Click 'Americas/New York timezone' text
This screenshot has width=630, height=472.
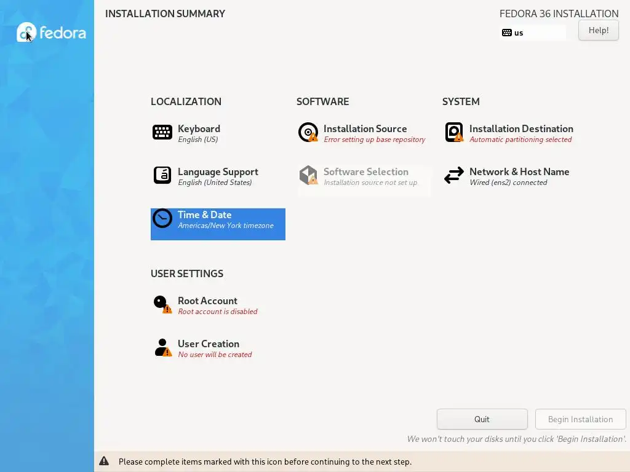tap(225, 226)
